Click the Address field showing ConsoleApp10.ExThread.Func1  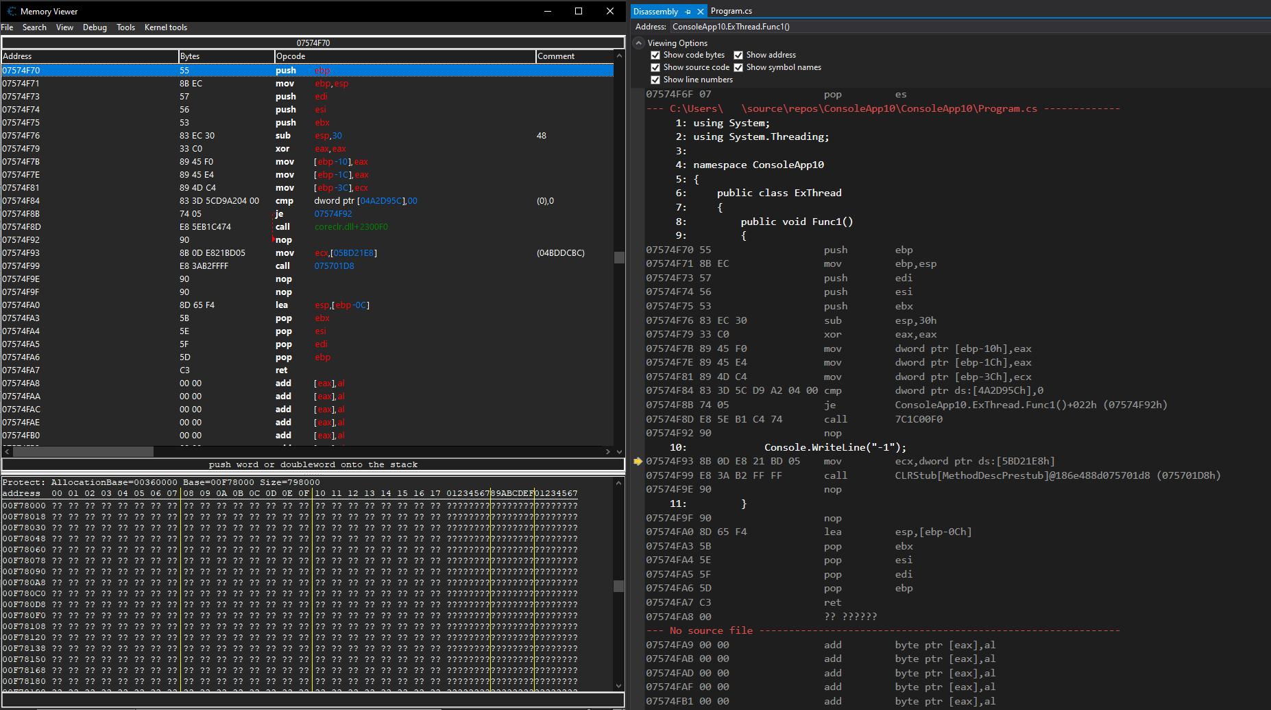coord(731,26)
